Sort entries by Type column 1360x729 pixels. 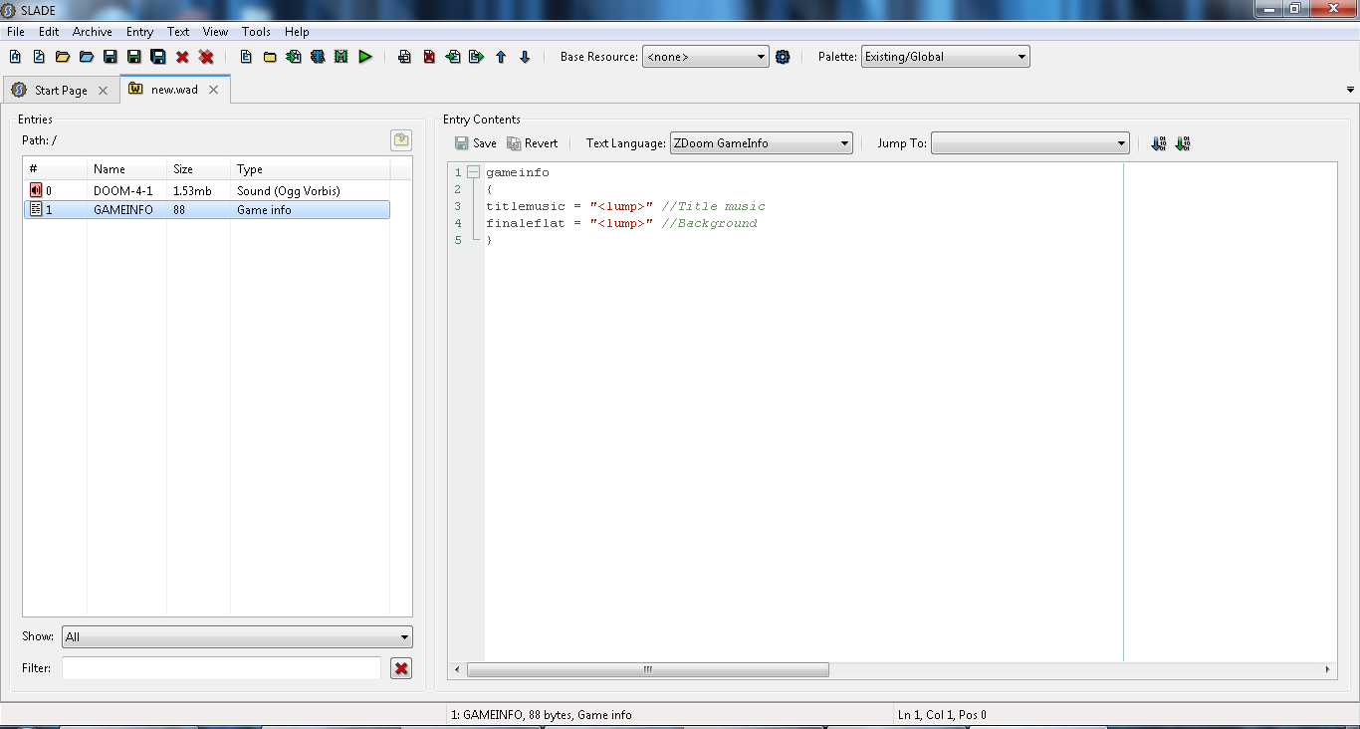point(310,169)
